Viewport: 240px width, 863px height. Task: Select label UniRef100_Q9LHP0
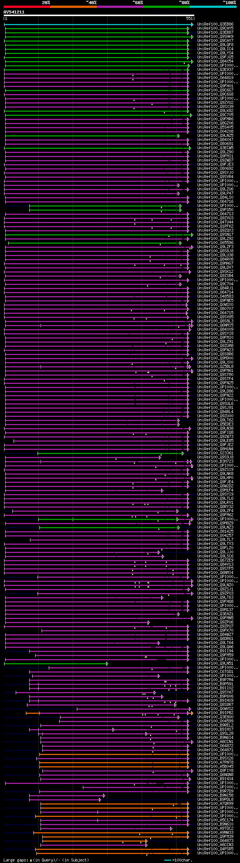pos(215,478)
